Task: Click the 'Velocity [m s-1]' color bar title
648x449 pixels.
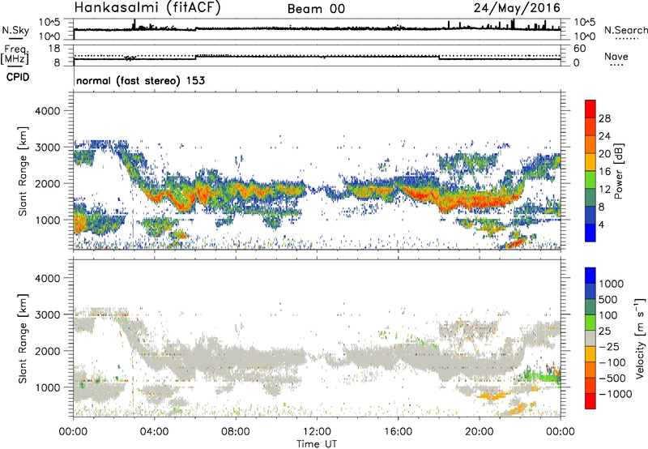Action: coord(640,338)
